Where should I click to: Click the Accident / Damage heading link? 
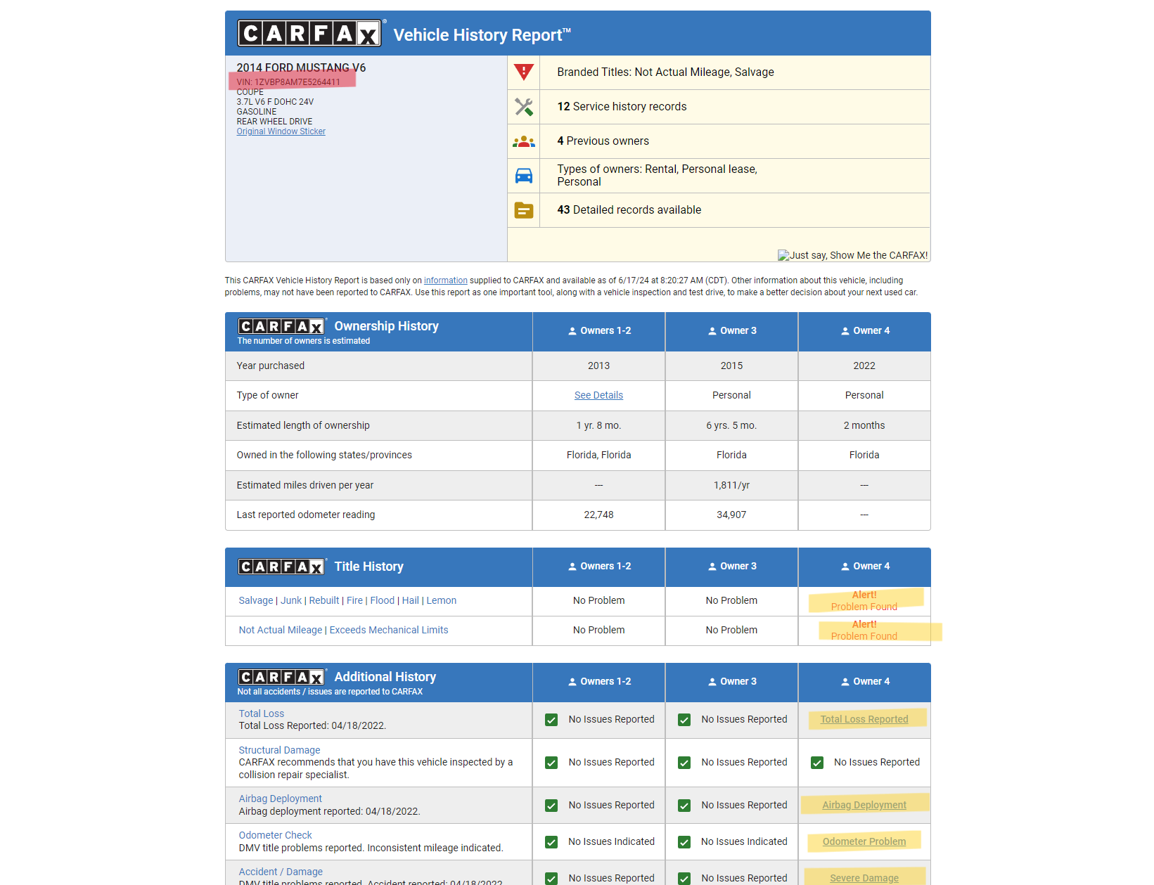coord(281,872)
